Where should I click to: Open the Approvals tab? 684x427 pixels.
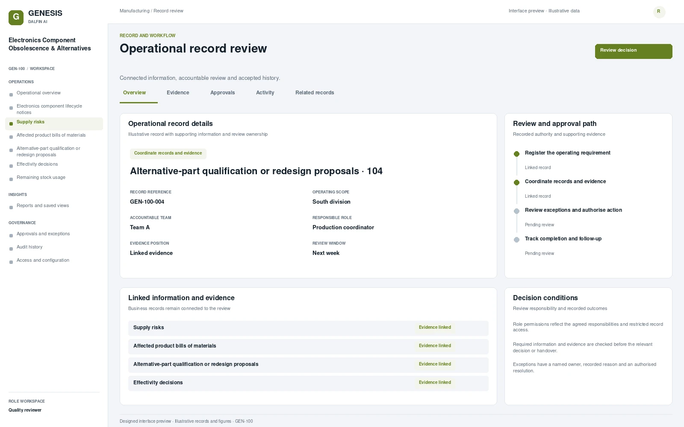[222, 93]
